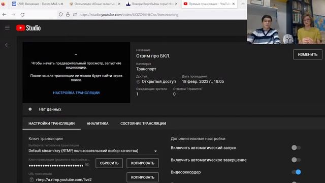Click the globe icon next to Открытый доступ
This screenshot has height=183, width=325.
[x=138, y=82]
